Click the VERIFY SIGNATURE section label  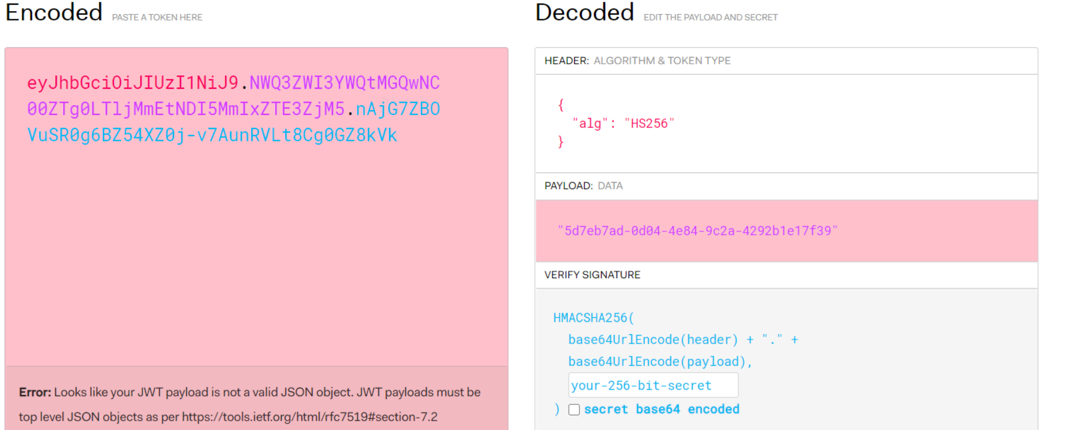[592, 275]
